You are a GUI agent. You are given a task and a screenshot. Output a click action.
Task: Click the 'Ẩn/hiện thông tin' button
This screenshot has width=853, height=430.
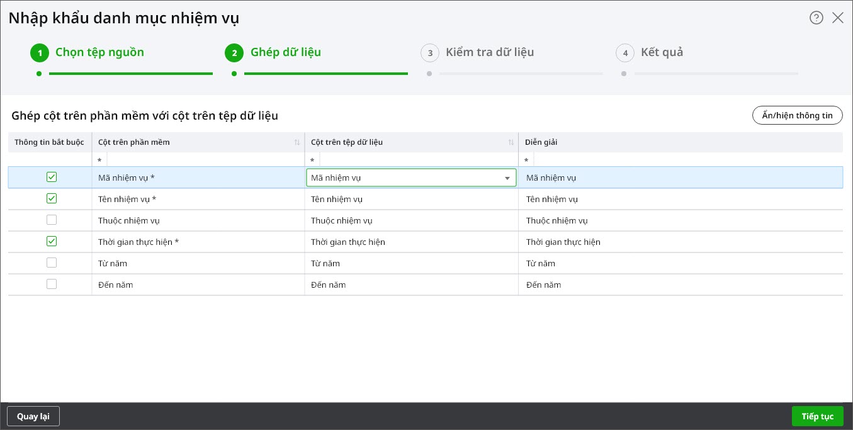tap(797, 116)
